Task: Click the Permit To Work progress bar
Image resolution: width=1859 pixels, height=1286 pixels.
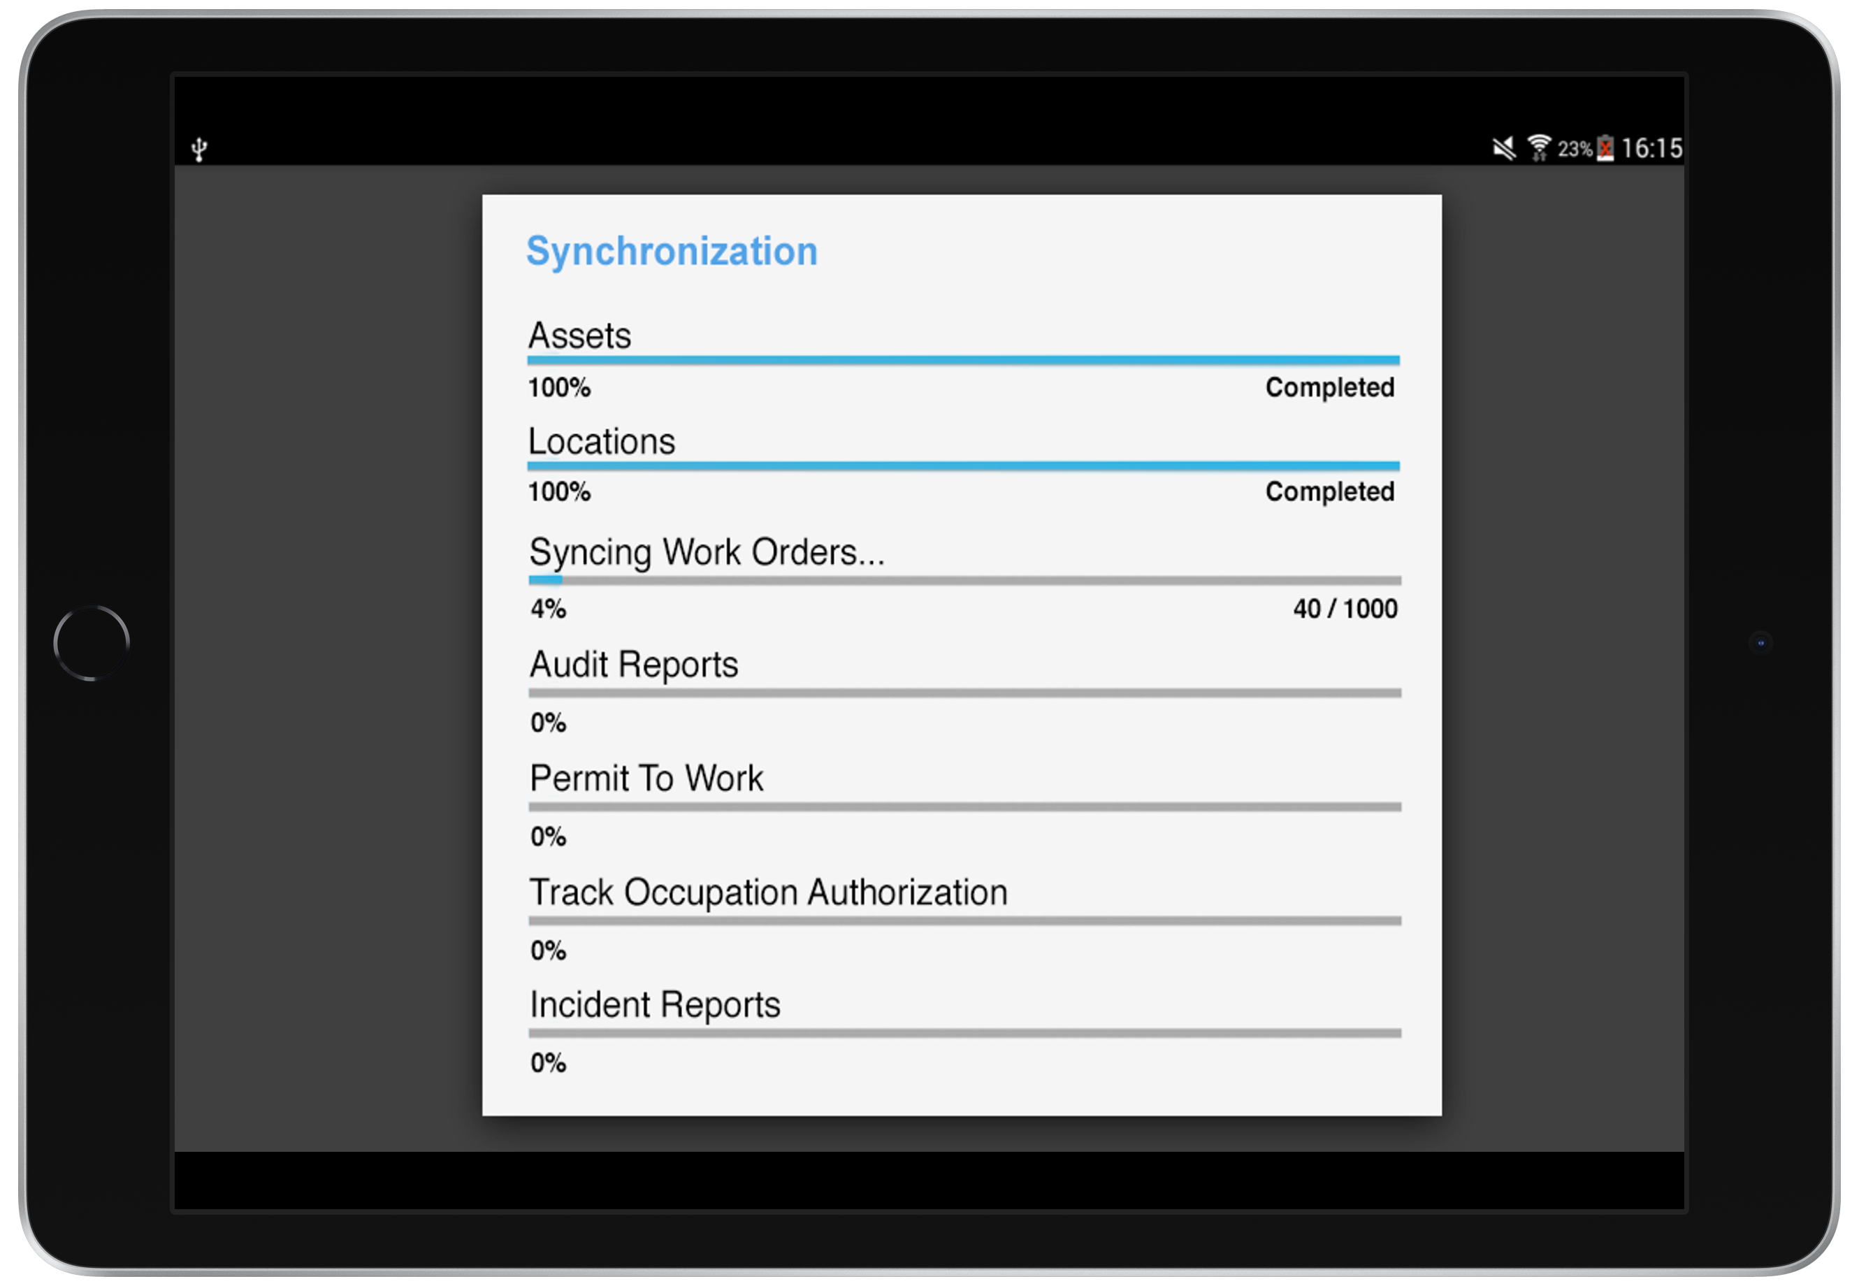Action: coord(964,807)
